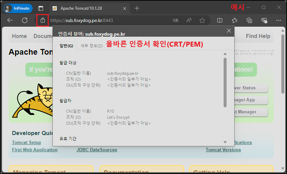Click the 유효 기간 heading
The image size is (287, 174).
pyautogui.click(x=68, y=139)
